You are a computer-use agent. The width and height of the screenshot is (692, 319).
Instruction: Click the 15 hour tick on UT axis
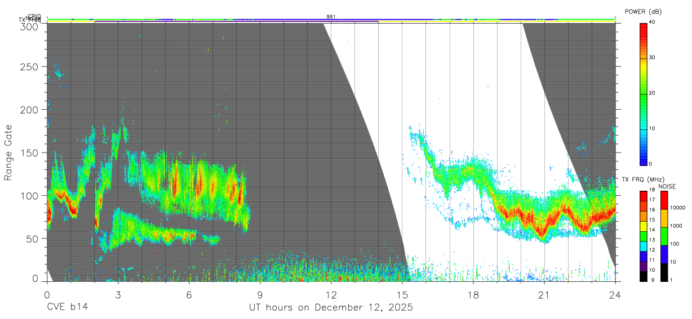402,294
